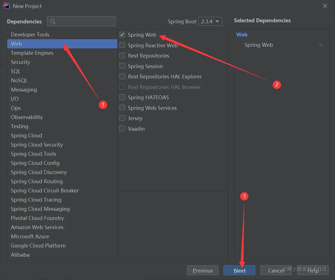335x280 pixels.
Task: Select the Spring Cloud category
Action: [62, 135]
